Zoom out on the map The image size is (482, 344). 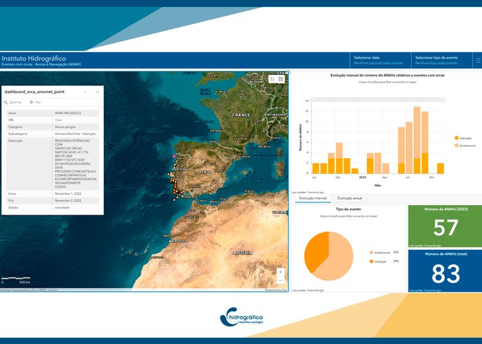click(280, 281)
